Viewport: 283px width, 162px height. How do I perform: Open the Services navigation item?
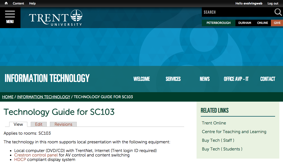[x=173, y=79]
